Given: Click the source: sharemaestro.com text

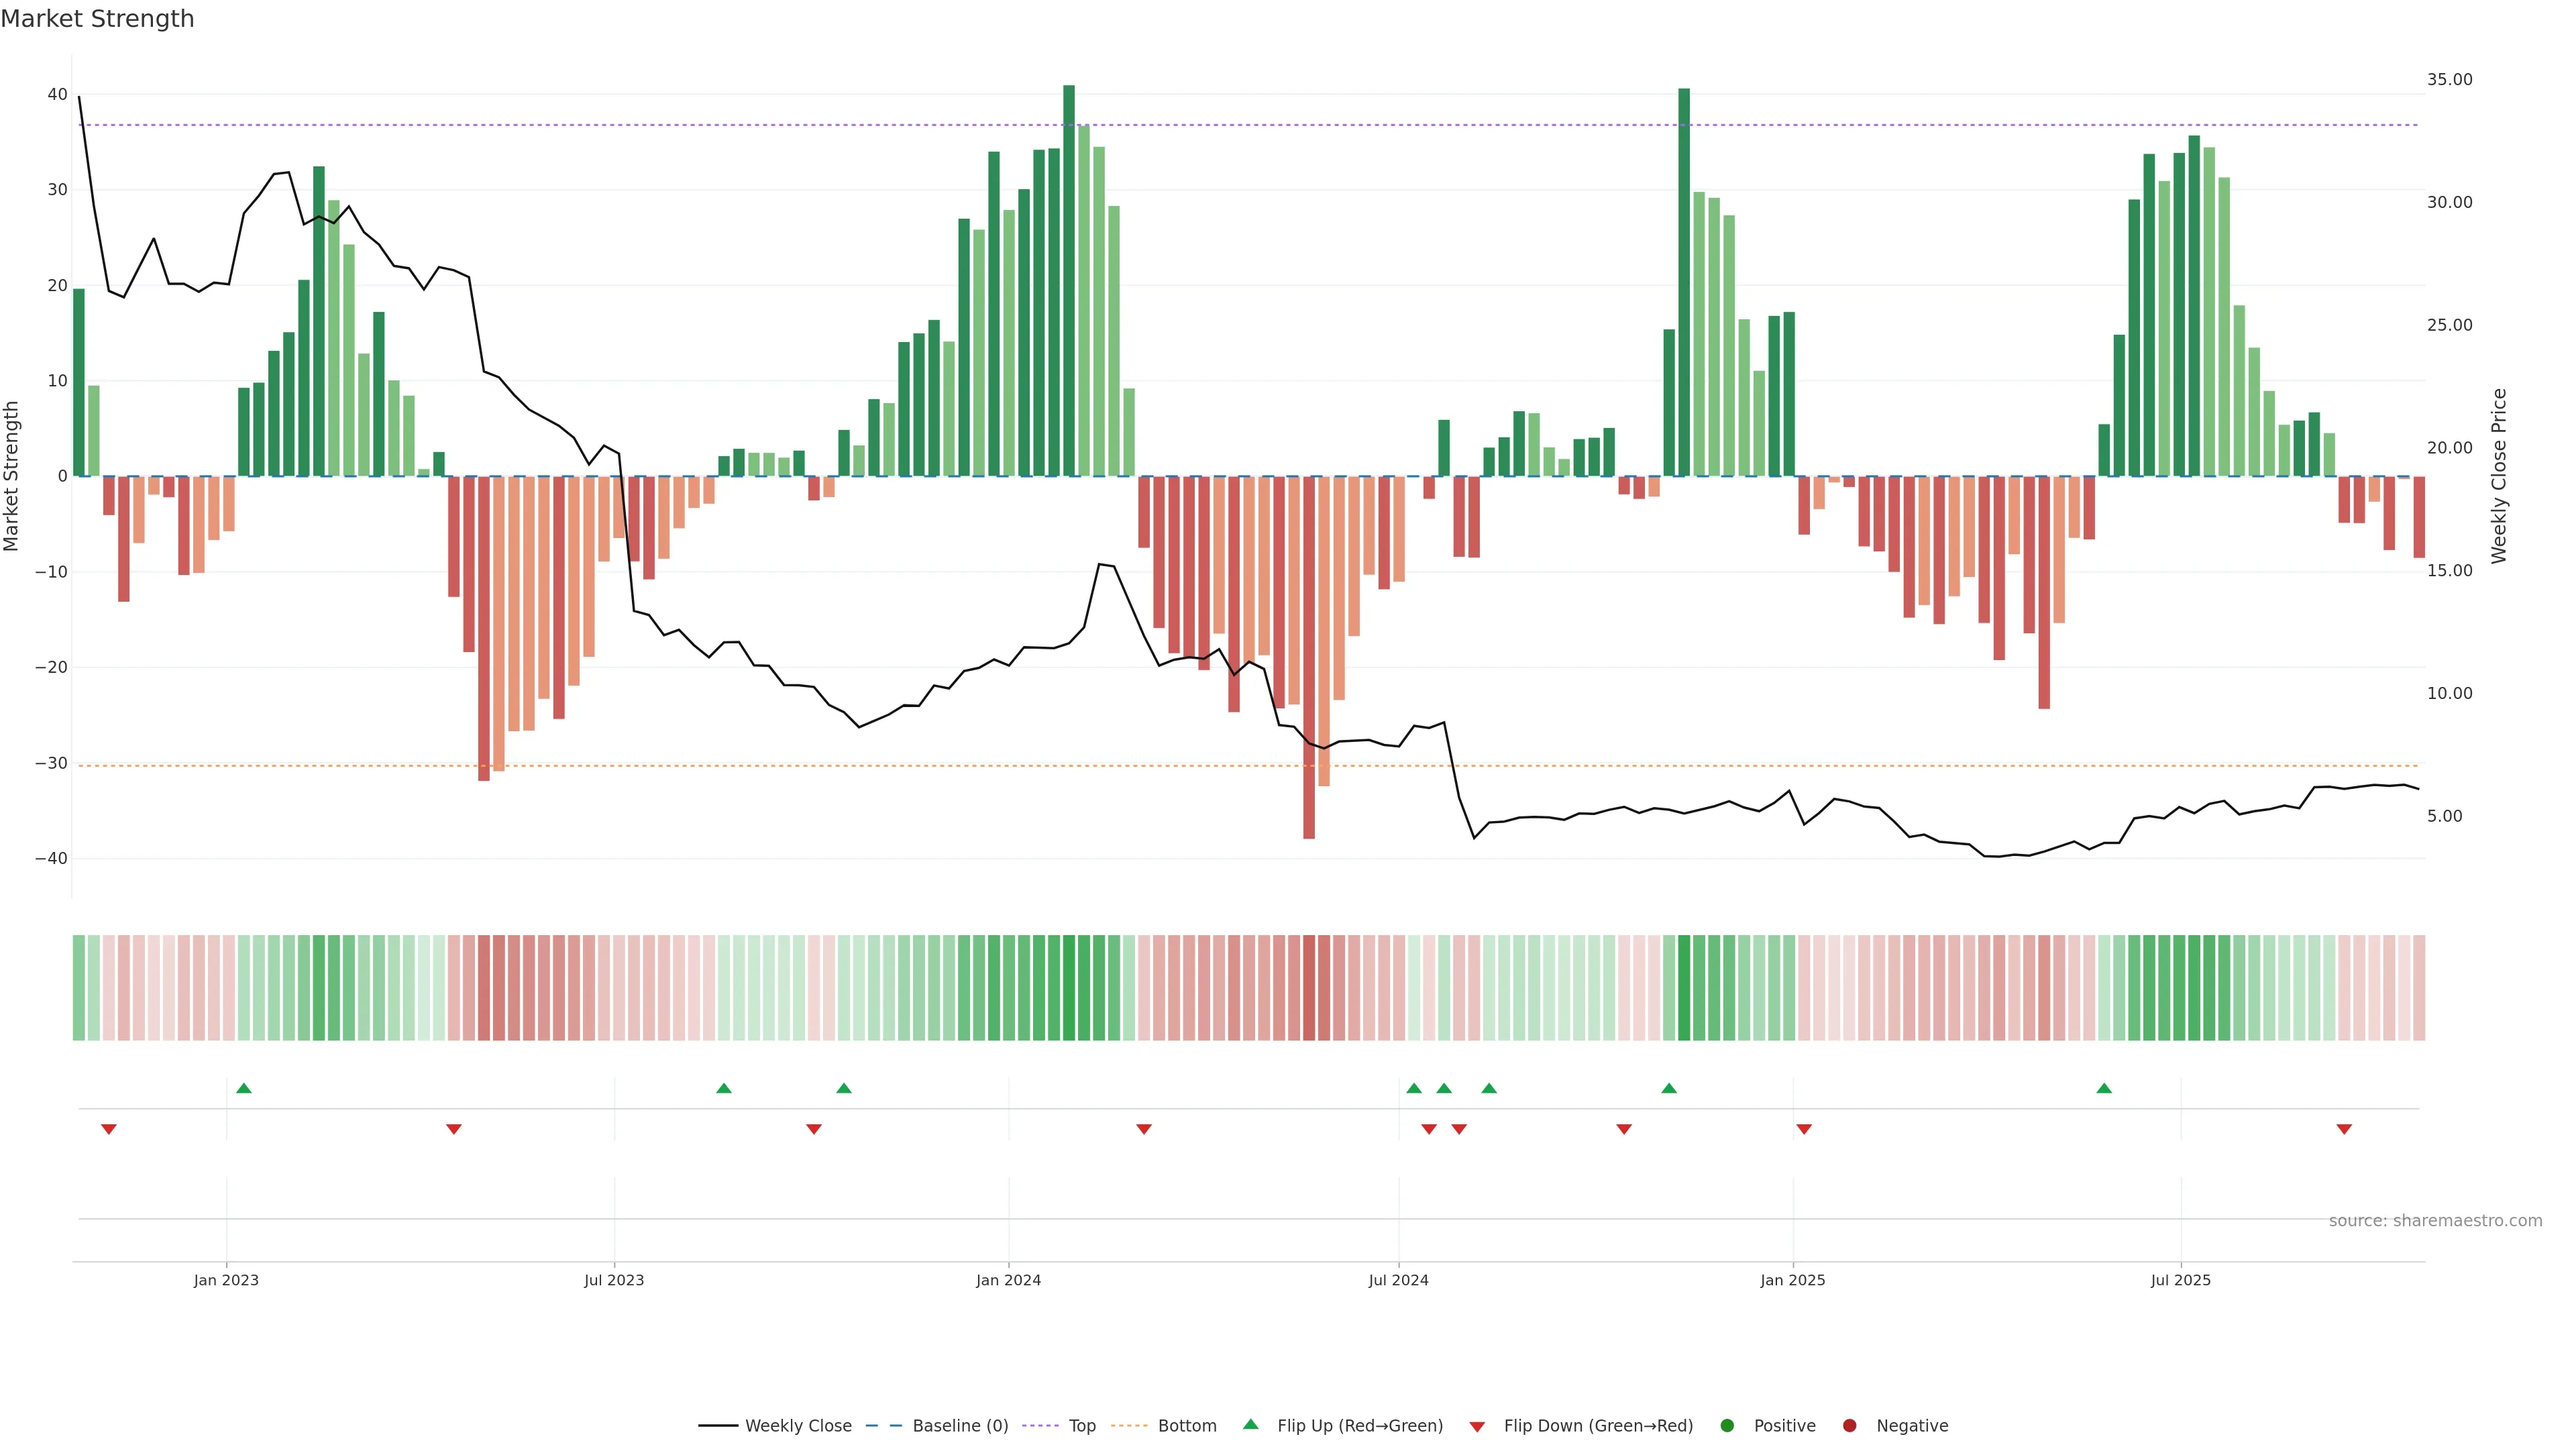Looking at the screenshot, I should [2435, 1221].
